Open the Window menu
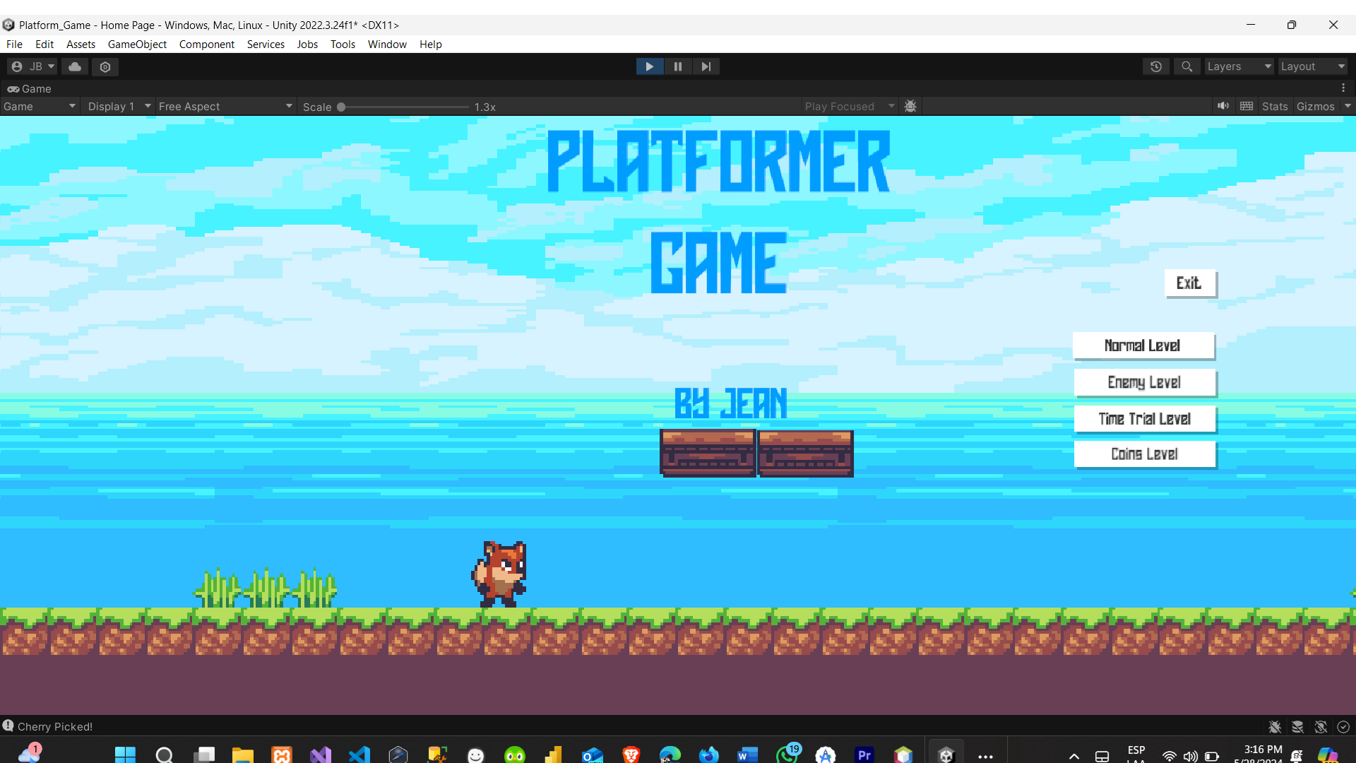The height and width of the screenshot is (763, 1356). click(387, 44)
